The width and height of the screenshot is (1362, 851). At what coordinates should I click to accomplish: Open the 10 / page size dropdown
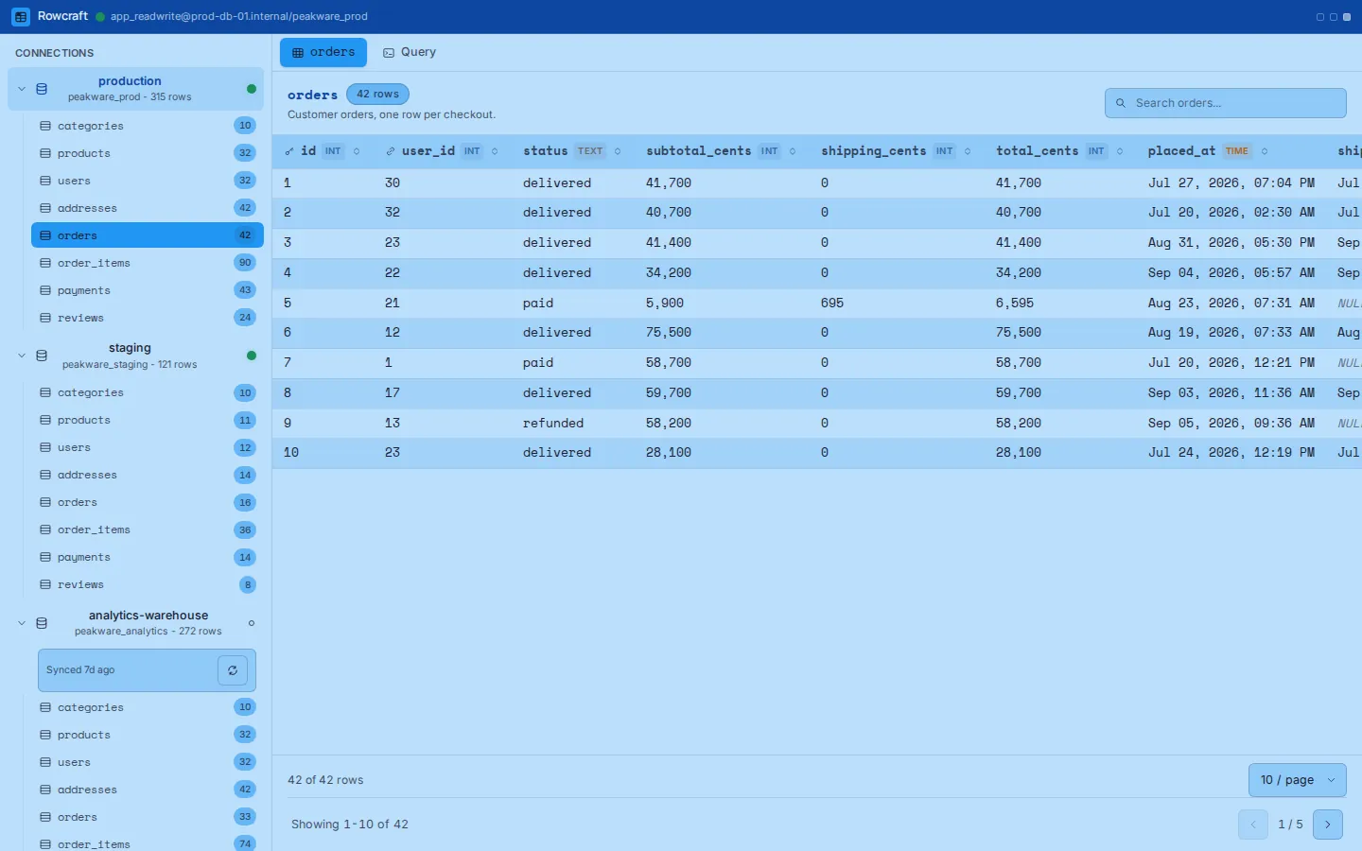1298,780
